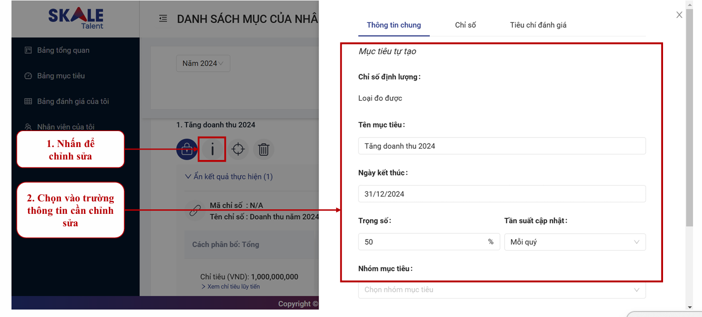Click the SKALE Talent logo

(x=76, y=18)
